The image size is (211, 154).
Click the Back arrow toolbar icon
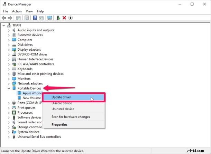pyautogui.click(x=4, y=18)
